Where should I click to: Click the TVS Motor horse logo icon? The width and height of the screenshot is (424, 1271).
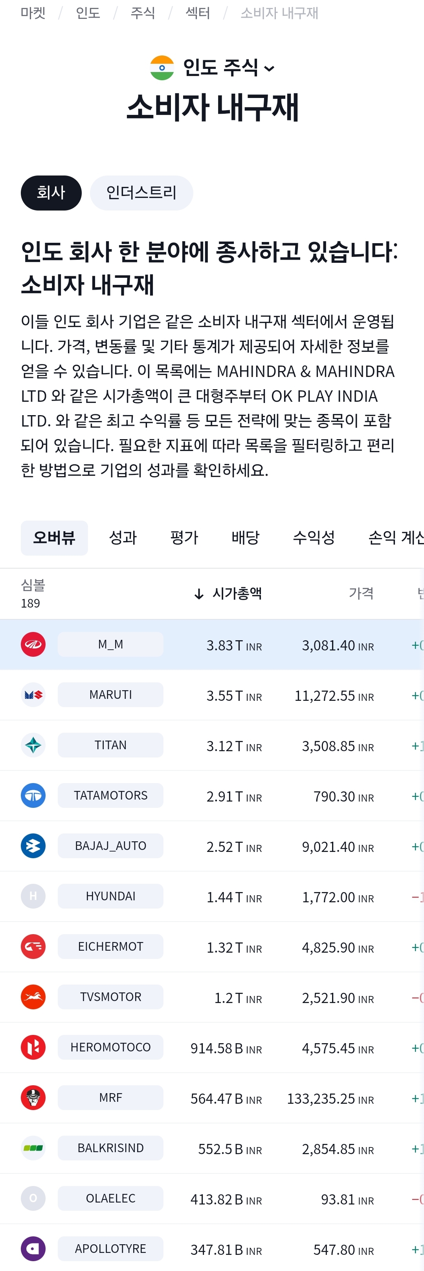coord(33,997)
